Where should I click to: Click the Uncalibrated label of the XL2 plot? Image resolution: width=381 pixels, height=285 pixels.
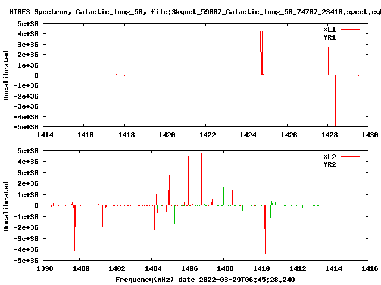[6, 206]
